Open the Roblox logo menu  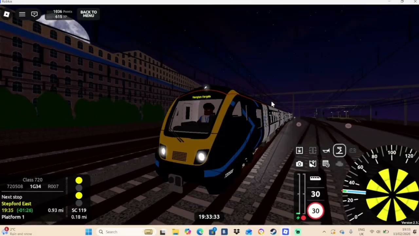click(7, 14)
